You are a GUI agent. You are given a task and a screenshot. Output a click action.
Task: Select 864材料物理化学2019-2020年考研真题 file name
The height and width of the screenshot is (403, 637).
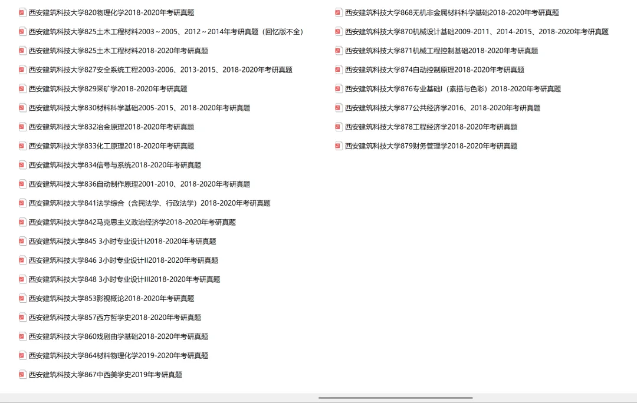118,356
